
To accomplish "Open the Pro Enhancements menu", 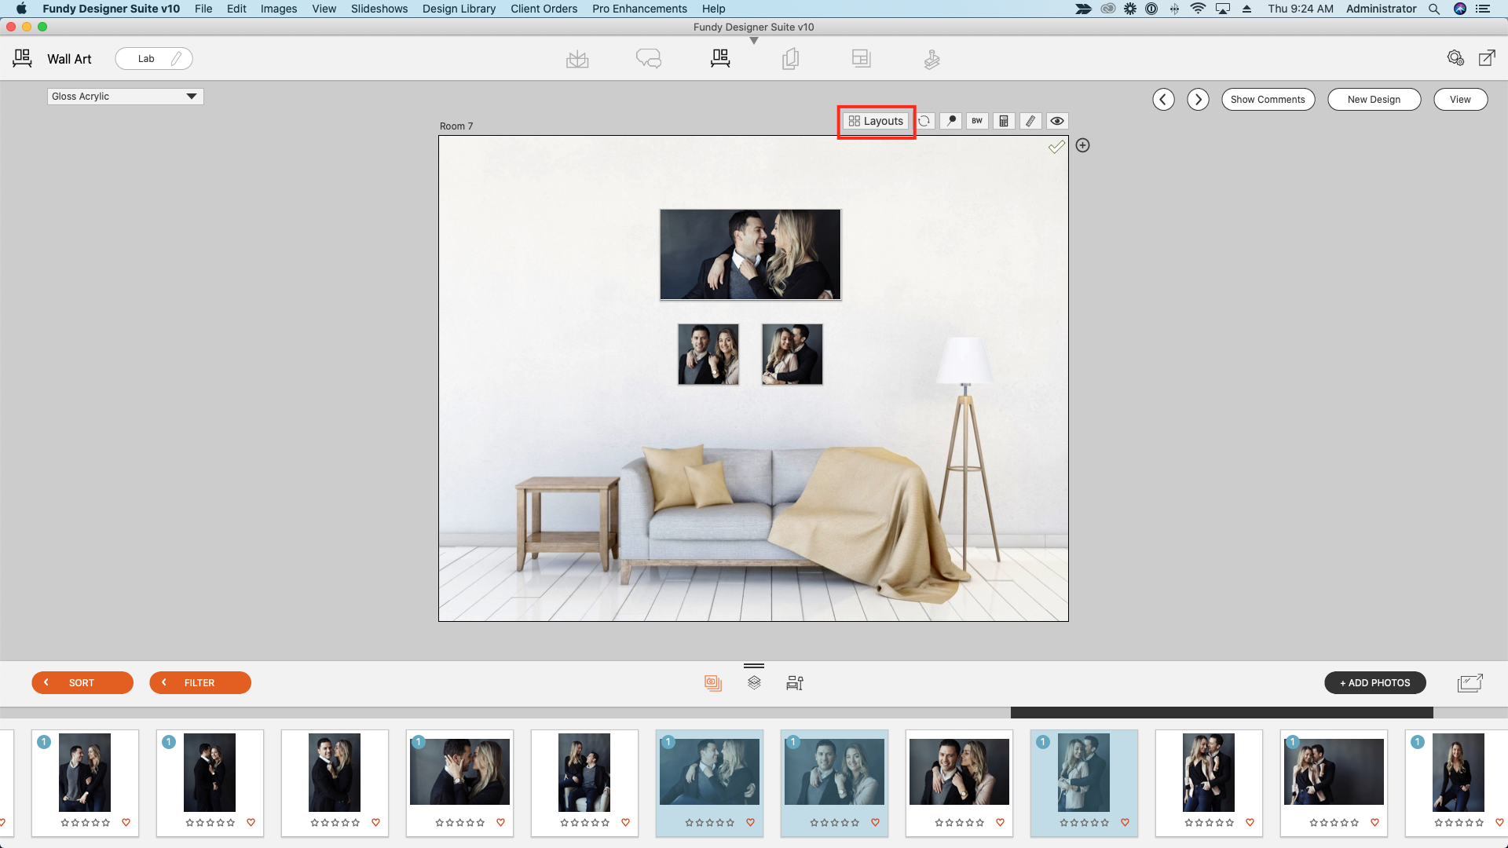I will point(639,9).
